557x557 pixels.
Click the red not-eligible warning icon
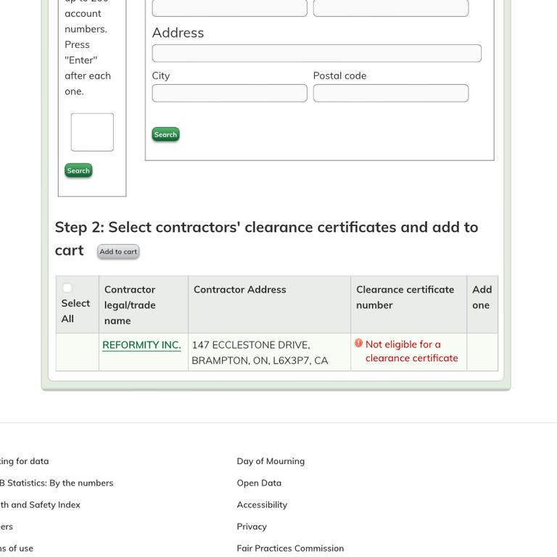point(358,343)
